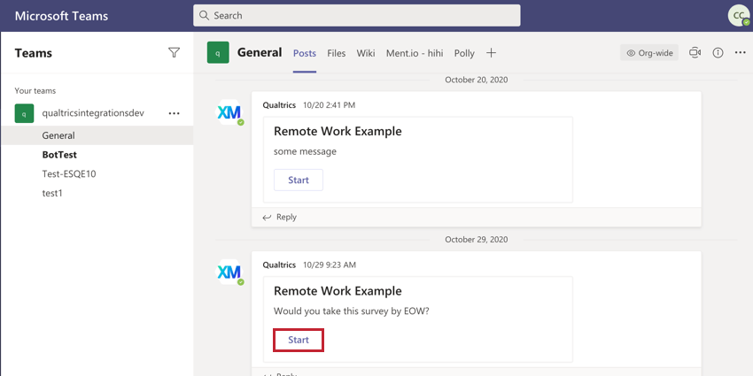Click Start on the EOW survey card
753x376 pixels.
click(x=299, y=340)
